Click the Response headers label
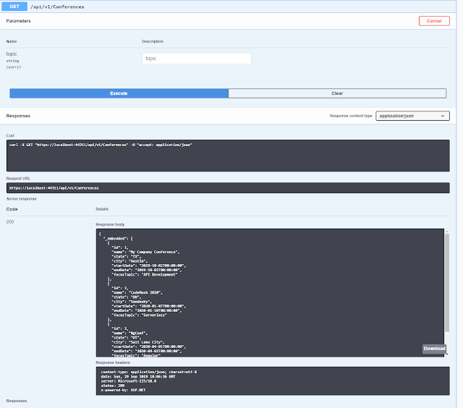 coord(113,362)
